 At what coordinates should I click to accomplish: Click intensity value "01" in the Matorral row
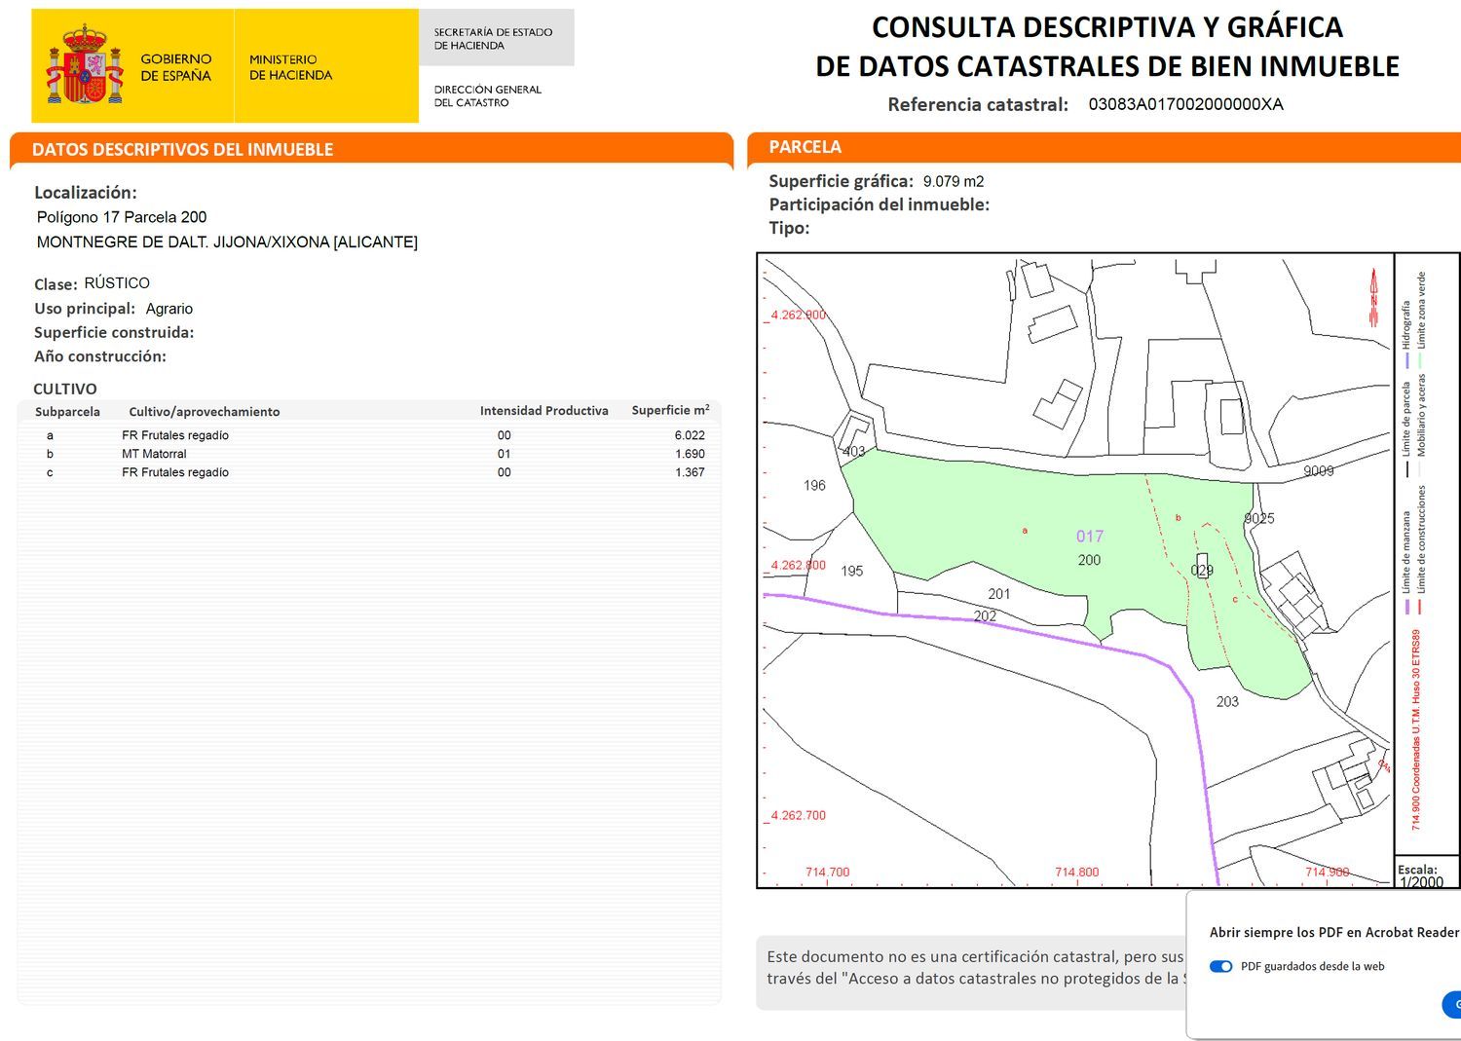click(504, 454)
